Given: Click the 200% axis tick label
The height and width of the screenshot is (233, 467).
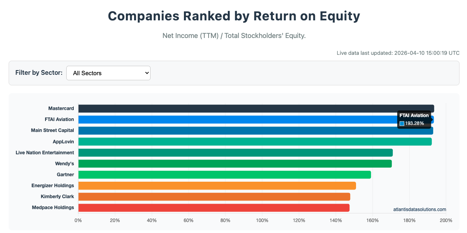Looking at the screenshot, I should click(446, 220).
